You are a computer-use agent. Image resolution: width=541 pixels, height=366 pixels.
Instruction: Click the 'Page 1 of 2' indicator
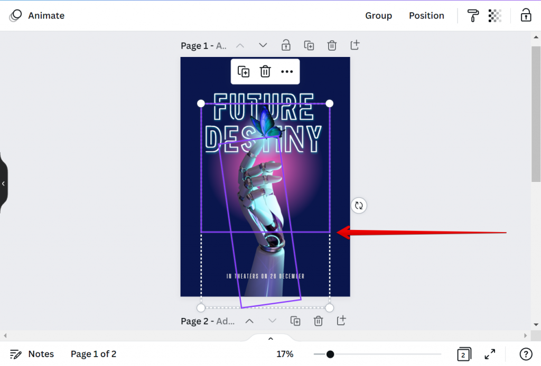(94, 354)
